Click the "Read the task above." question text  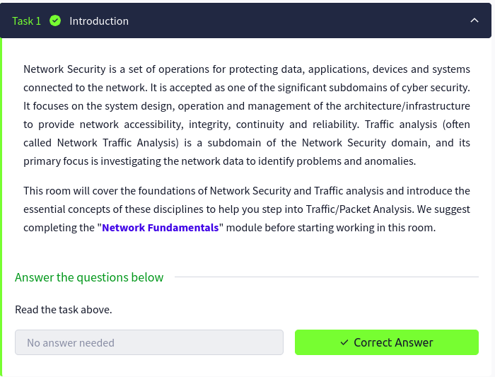(x=64, y=309)
